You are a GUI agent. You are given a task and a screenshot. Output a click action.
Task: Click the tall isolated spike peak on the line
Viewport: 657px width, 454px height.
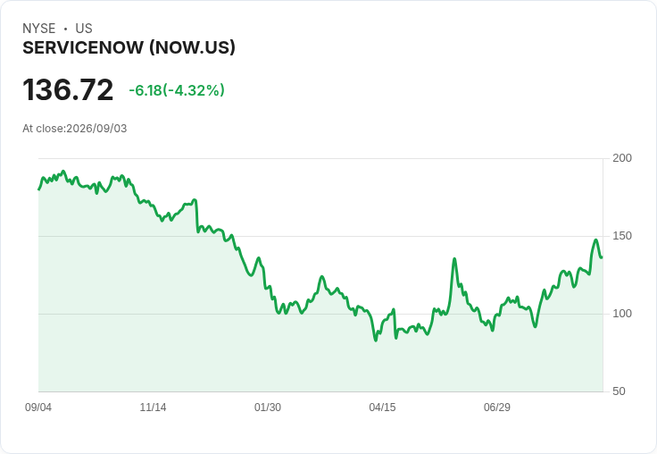pyautogui.click(x=454, y=259)
